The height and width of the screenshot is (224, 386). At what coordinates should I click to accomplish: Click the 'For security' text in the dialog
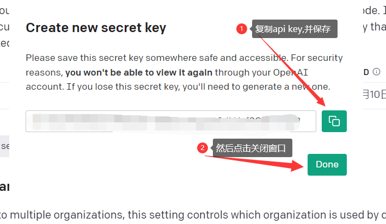click(x=316, y=58)
